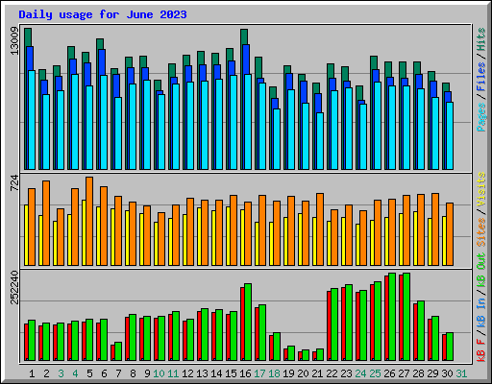492x384 pixels.
Task: Click day label 15 on the x-axis
Action: pyautogui.click(x=231, y=373)
